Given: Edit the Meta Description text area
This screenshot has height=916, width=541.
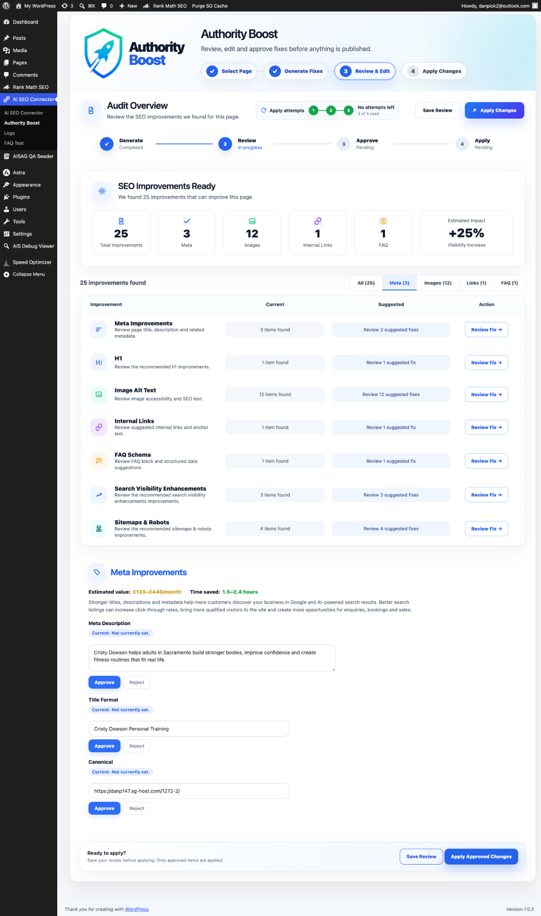Looking at the screenshot, I should point(212,658).
